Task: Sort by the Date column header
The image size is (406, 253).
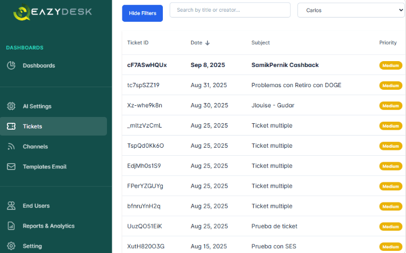Action: tap(196, 43)
